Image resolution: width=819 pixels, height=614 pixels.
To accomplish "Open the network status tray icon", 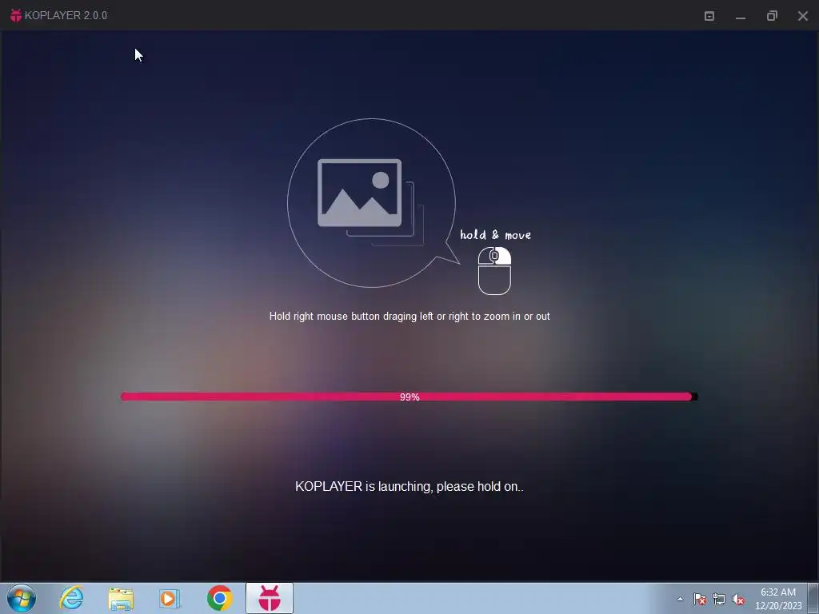I will 719,599.
